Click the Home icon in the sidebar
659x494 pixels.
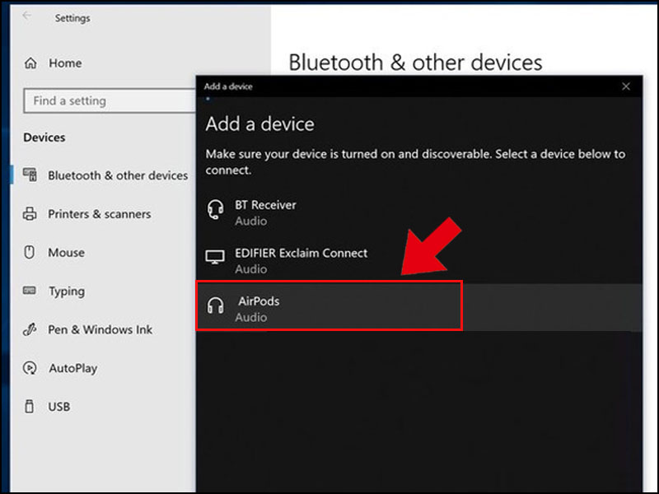tap(32, 63)
